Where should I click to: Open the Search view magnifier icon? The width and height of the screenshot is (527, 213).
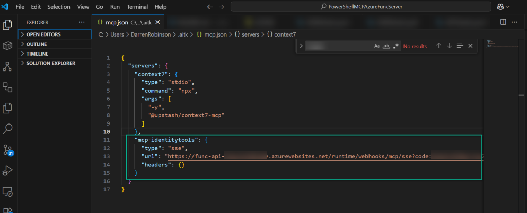coord(8,129)
